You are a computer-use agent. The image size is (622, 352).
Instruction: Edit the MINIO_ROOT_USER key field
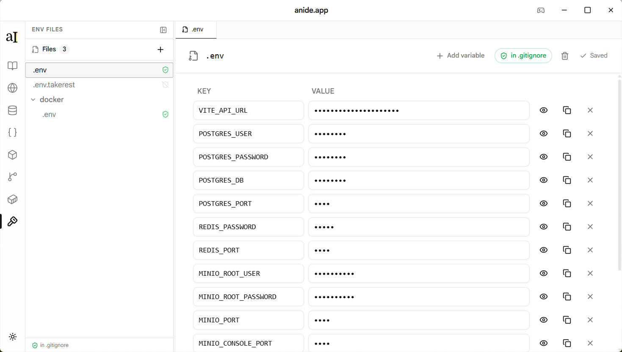[249, 273]
